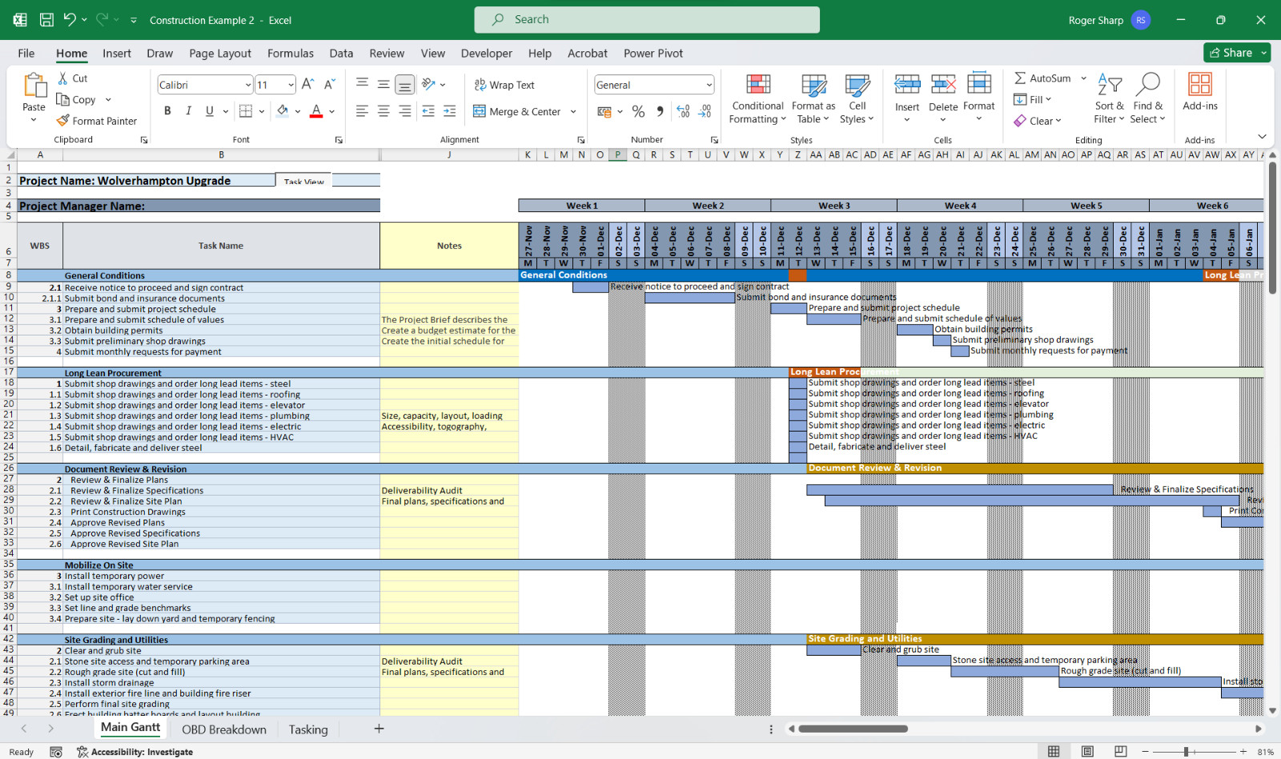The image size is (1281, 759).
Task: Undo the last action
Action: click(70, 20)
